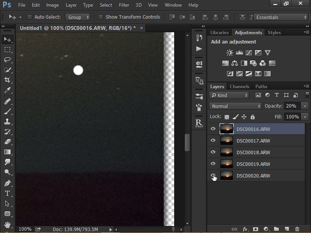Hide the DSC00020.ARW layer

[x=213, y=176]
